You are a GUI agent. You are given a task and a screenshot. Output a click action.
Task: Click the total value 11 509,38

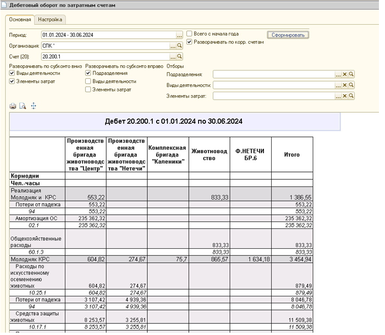[x=300, y=320]
